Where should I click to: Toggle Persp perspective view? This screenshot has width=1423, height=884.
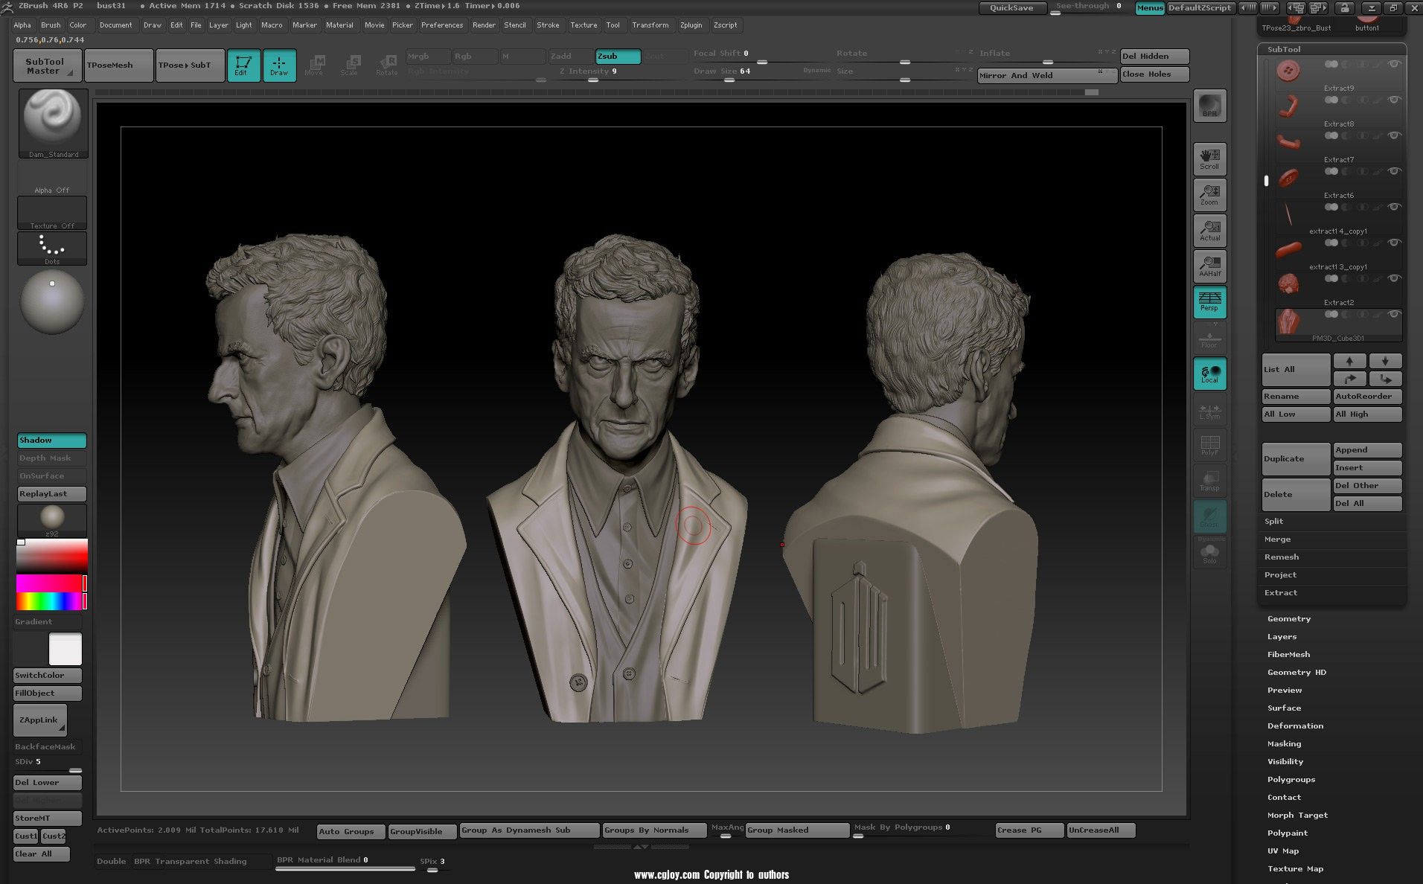(x=1210, y=301)
